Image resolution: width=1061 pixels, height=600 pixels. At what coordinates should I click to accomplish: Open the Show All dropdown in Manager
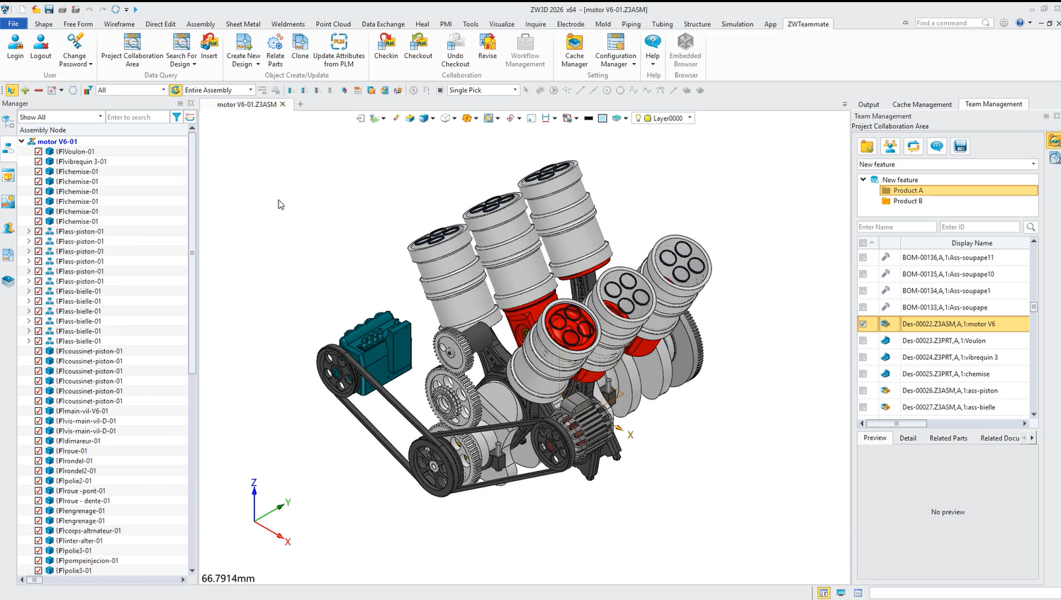pyautogui.click(x=100, y=117)
